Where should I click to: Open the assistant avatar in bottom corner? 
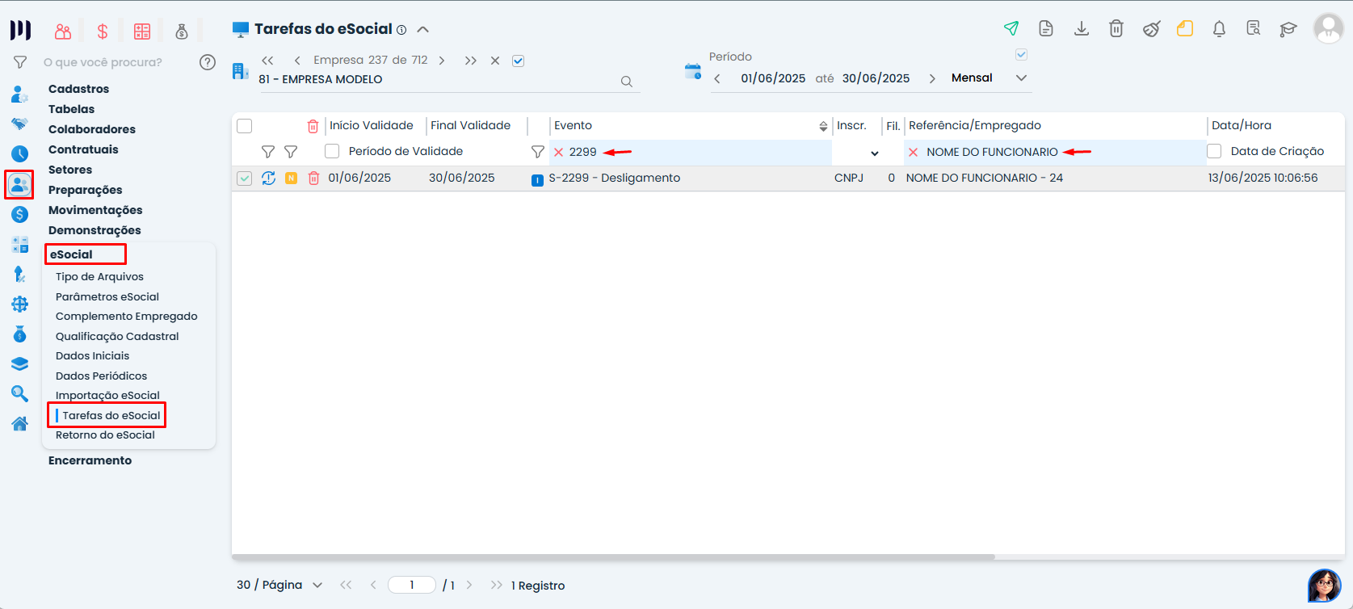click(x=1324, y=586)
